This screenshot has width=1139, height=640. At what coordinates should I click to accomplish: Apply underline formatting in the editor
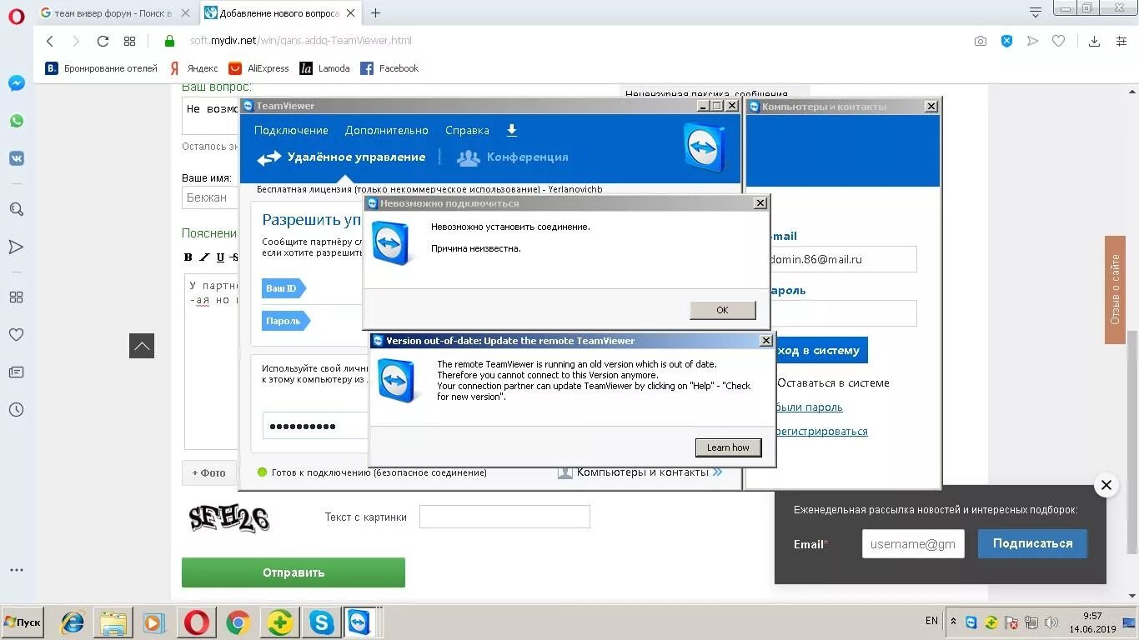click(x=220, y=257)
